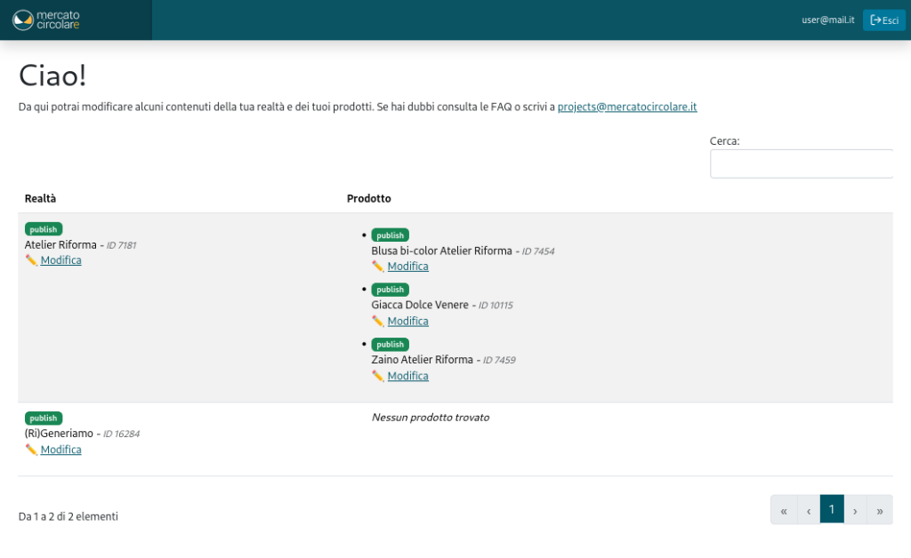
Task: Go to last page with double-right arrow
Action: pyautogui.click(x=880, y=510)
